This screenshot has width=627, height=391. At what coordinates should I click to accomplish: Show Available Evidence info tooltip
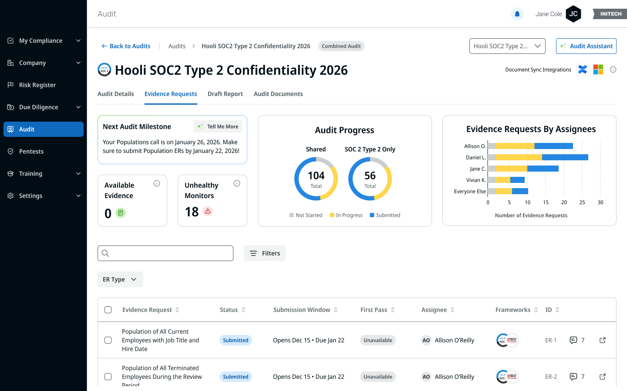pyautogui.click(x=157, y=183)
